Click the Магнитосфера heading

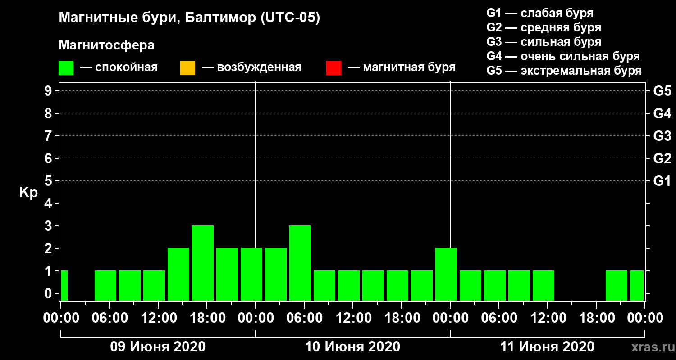[x=106, y=45]
